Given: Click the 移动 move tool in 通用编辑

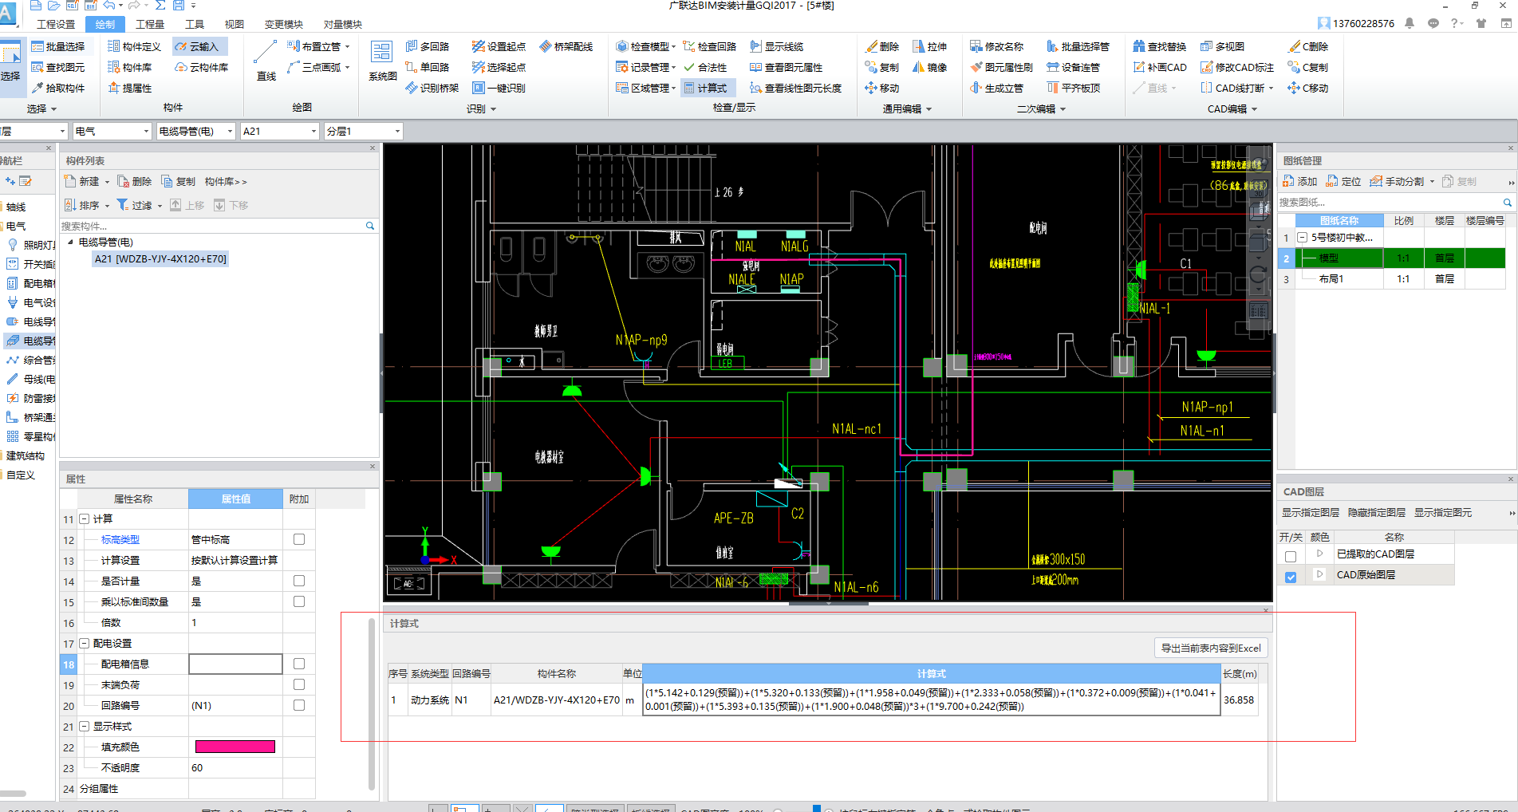Looking at the screenshot, I should pos(882,88).
